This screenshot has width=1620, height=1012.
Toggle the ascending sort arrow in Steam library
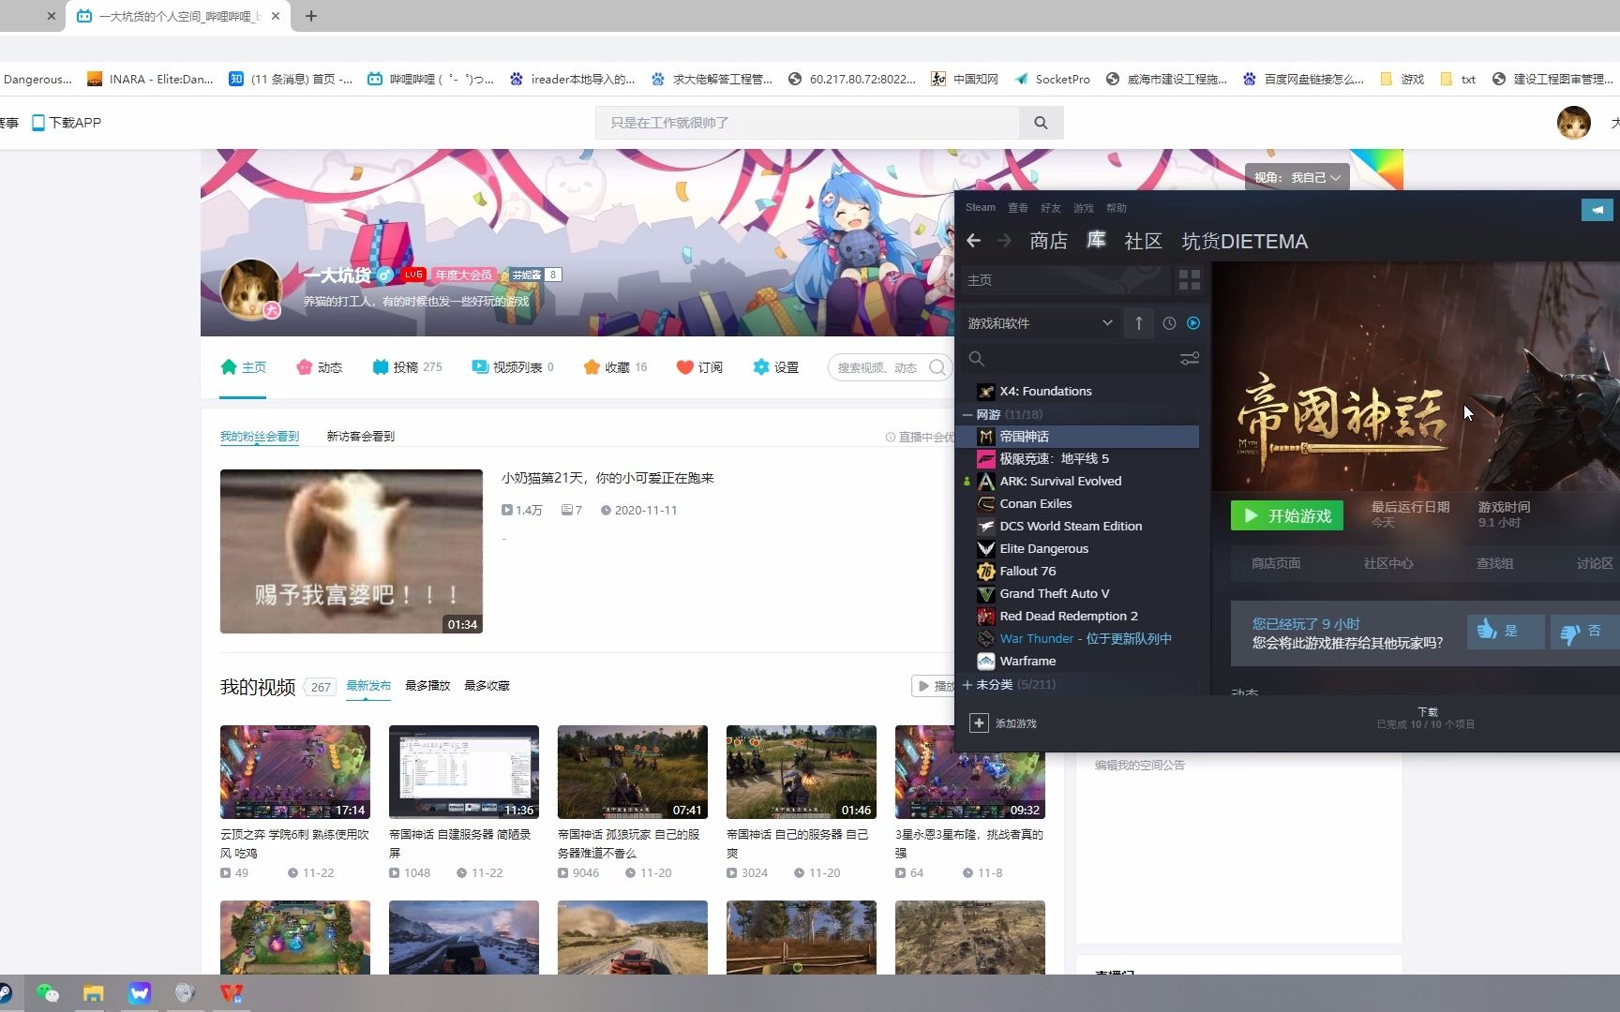coord(1138,323)
